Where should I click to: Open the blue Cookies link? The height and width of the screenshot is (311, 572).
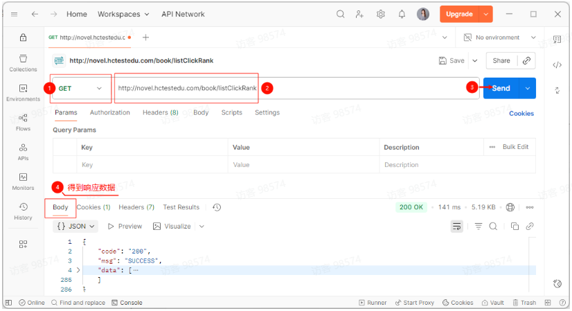(521, 114)
